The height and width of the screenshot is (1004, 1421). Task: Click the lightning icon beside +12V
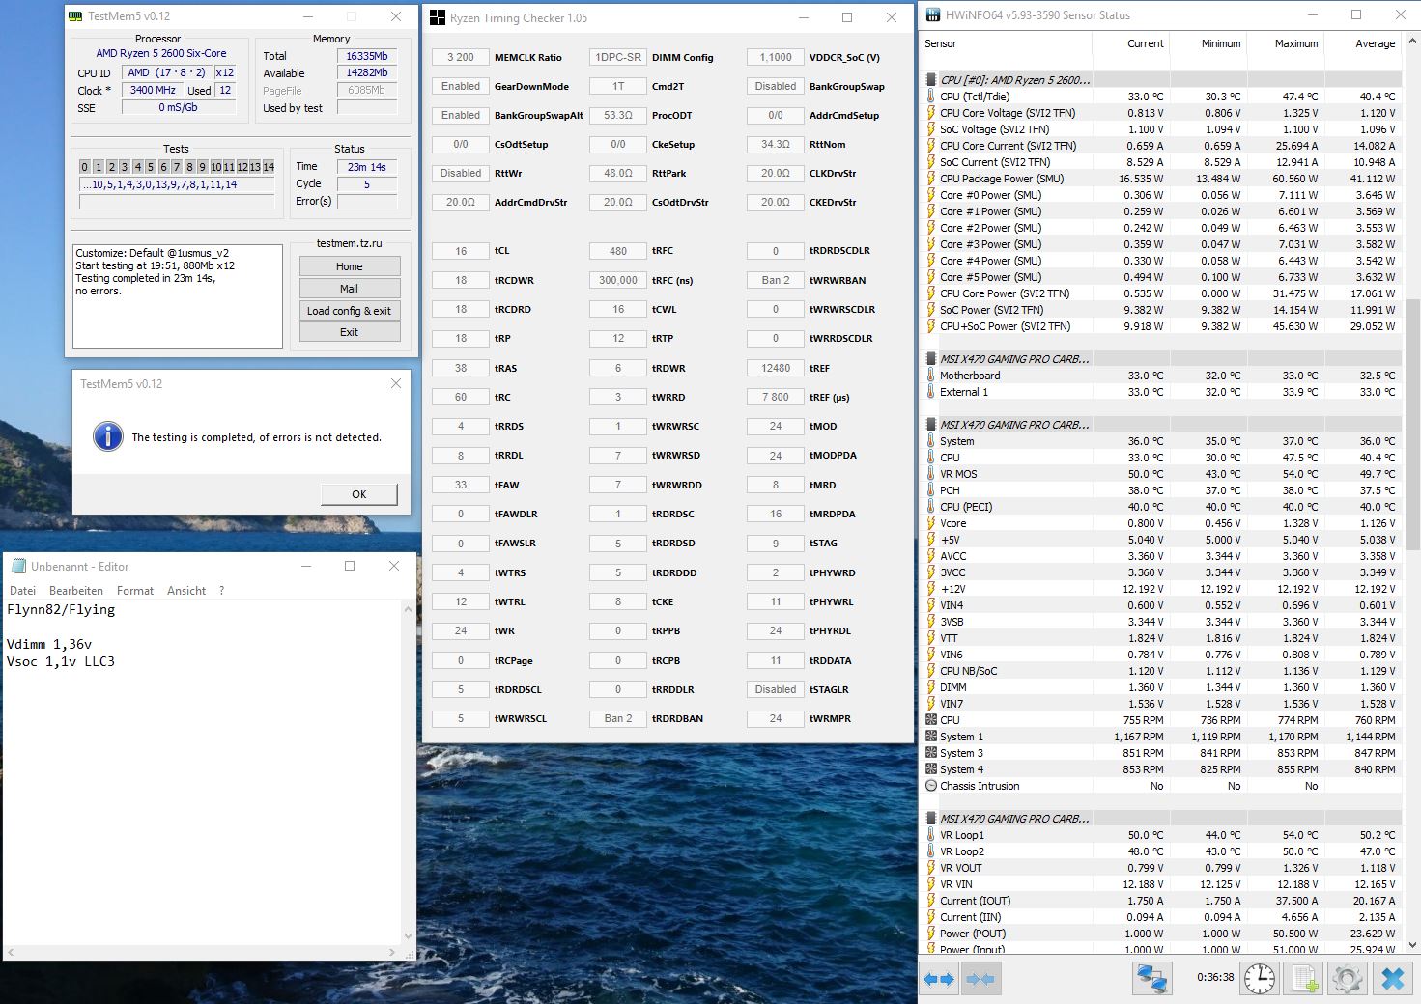931,589
